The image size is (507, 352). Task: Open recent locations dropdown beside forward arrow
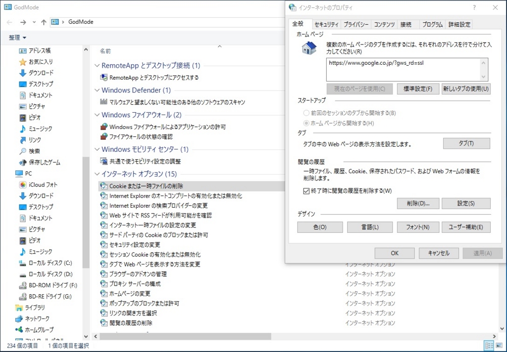[34, 22]
